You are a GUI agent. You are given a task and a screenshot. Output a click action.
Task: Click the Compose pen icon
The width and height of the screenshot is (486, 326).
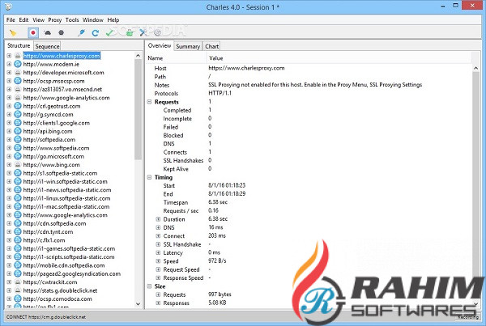click(82, 32)
